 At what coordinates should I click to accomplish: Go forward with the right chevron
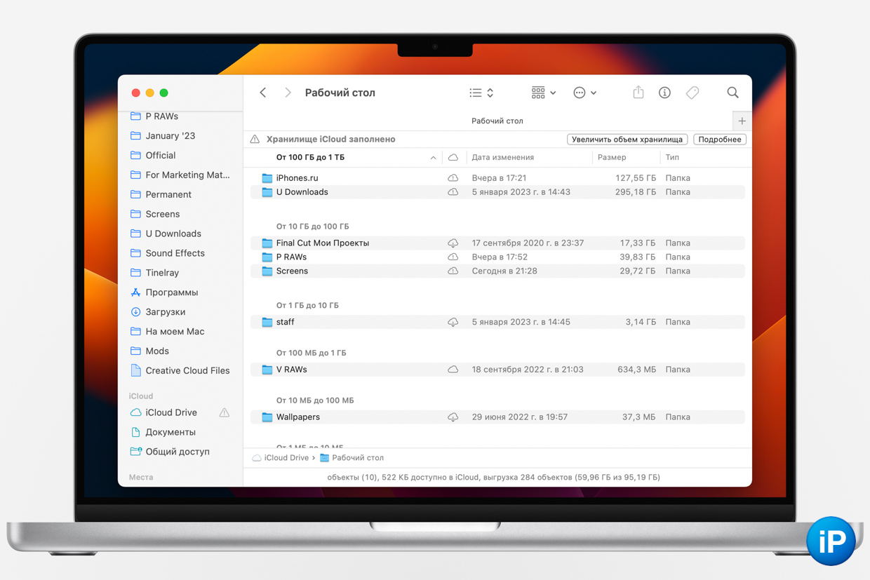click(288, 93)
